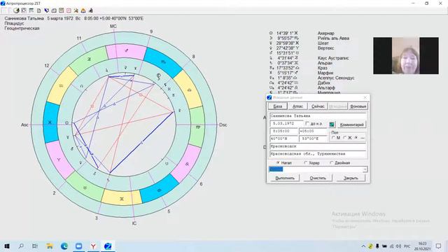Click the 'Очистить' button
The image size is (448, 252).
[318, 178]
